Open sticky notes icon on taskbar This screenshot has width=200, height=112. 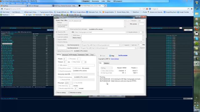coord(197,49)
